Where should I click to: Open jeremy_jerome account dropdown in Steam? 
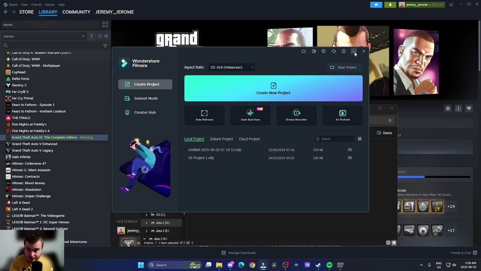[x=421, y=5]
